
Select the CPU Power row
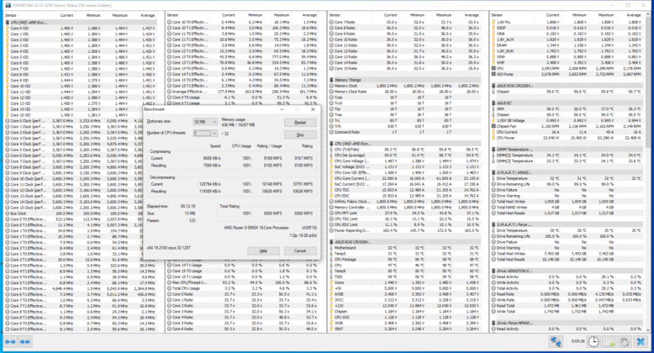(567, 138)
